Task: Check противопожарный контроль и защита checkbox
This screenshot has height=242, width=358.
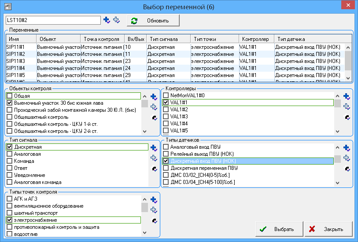Action: (x=9, y=227)
